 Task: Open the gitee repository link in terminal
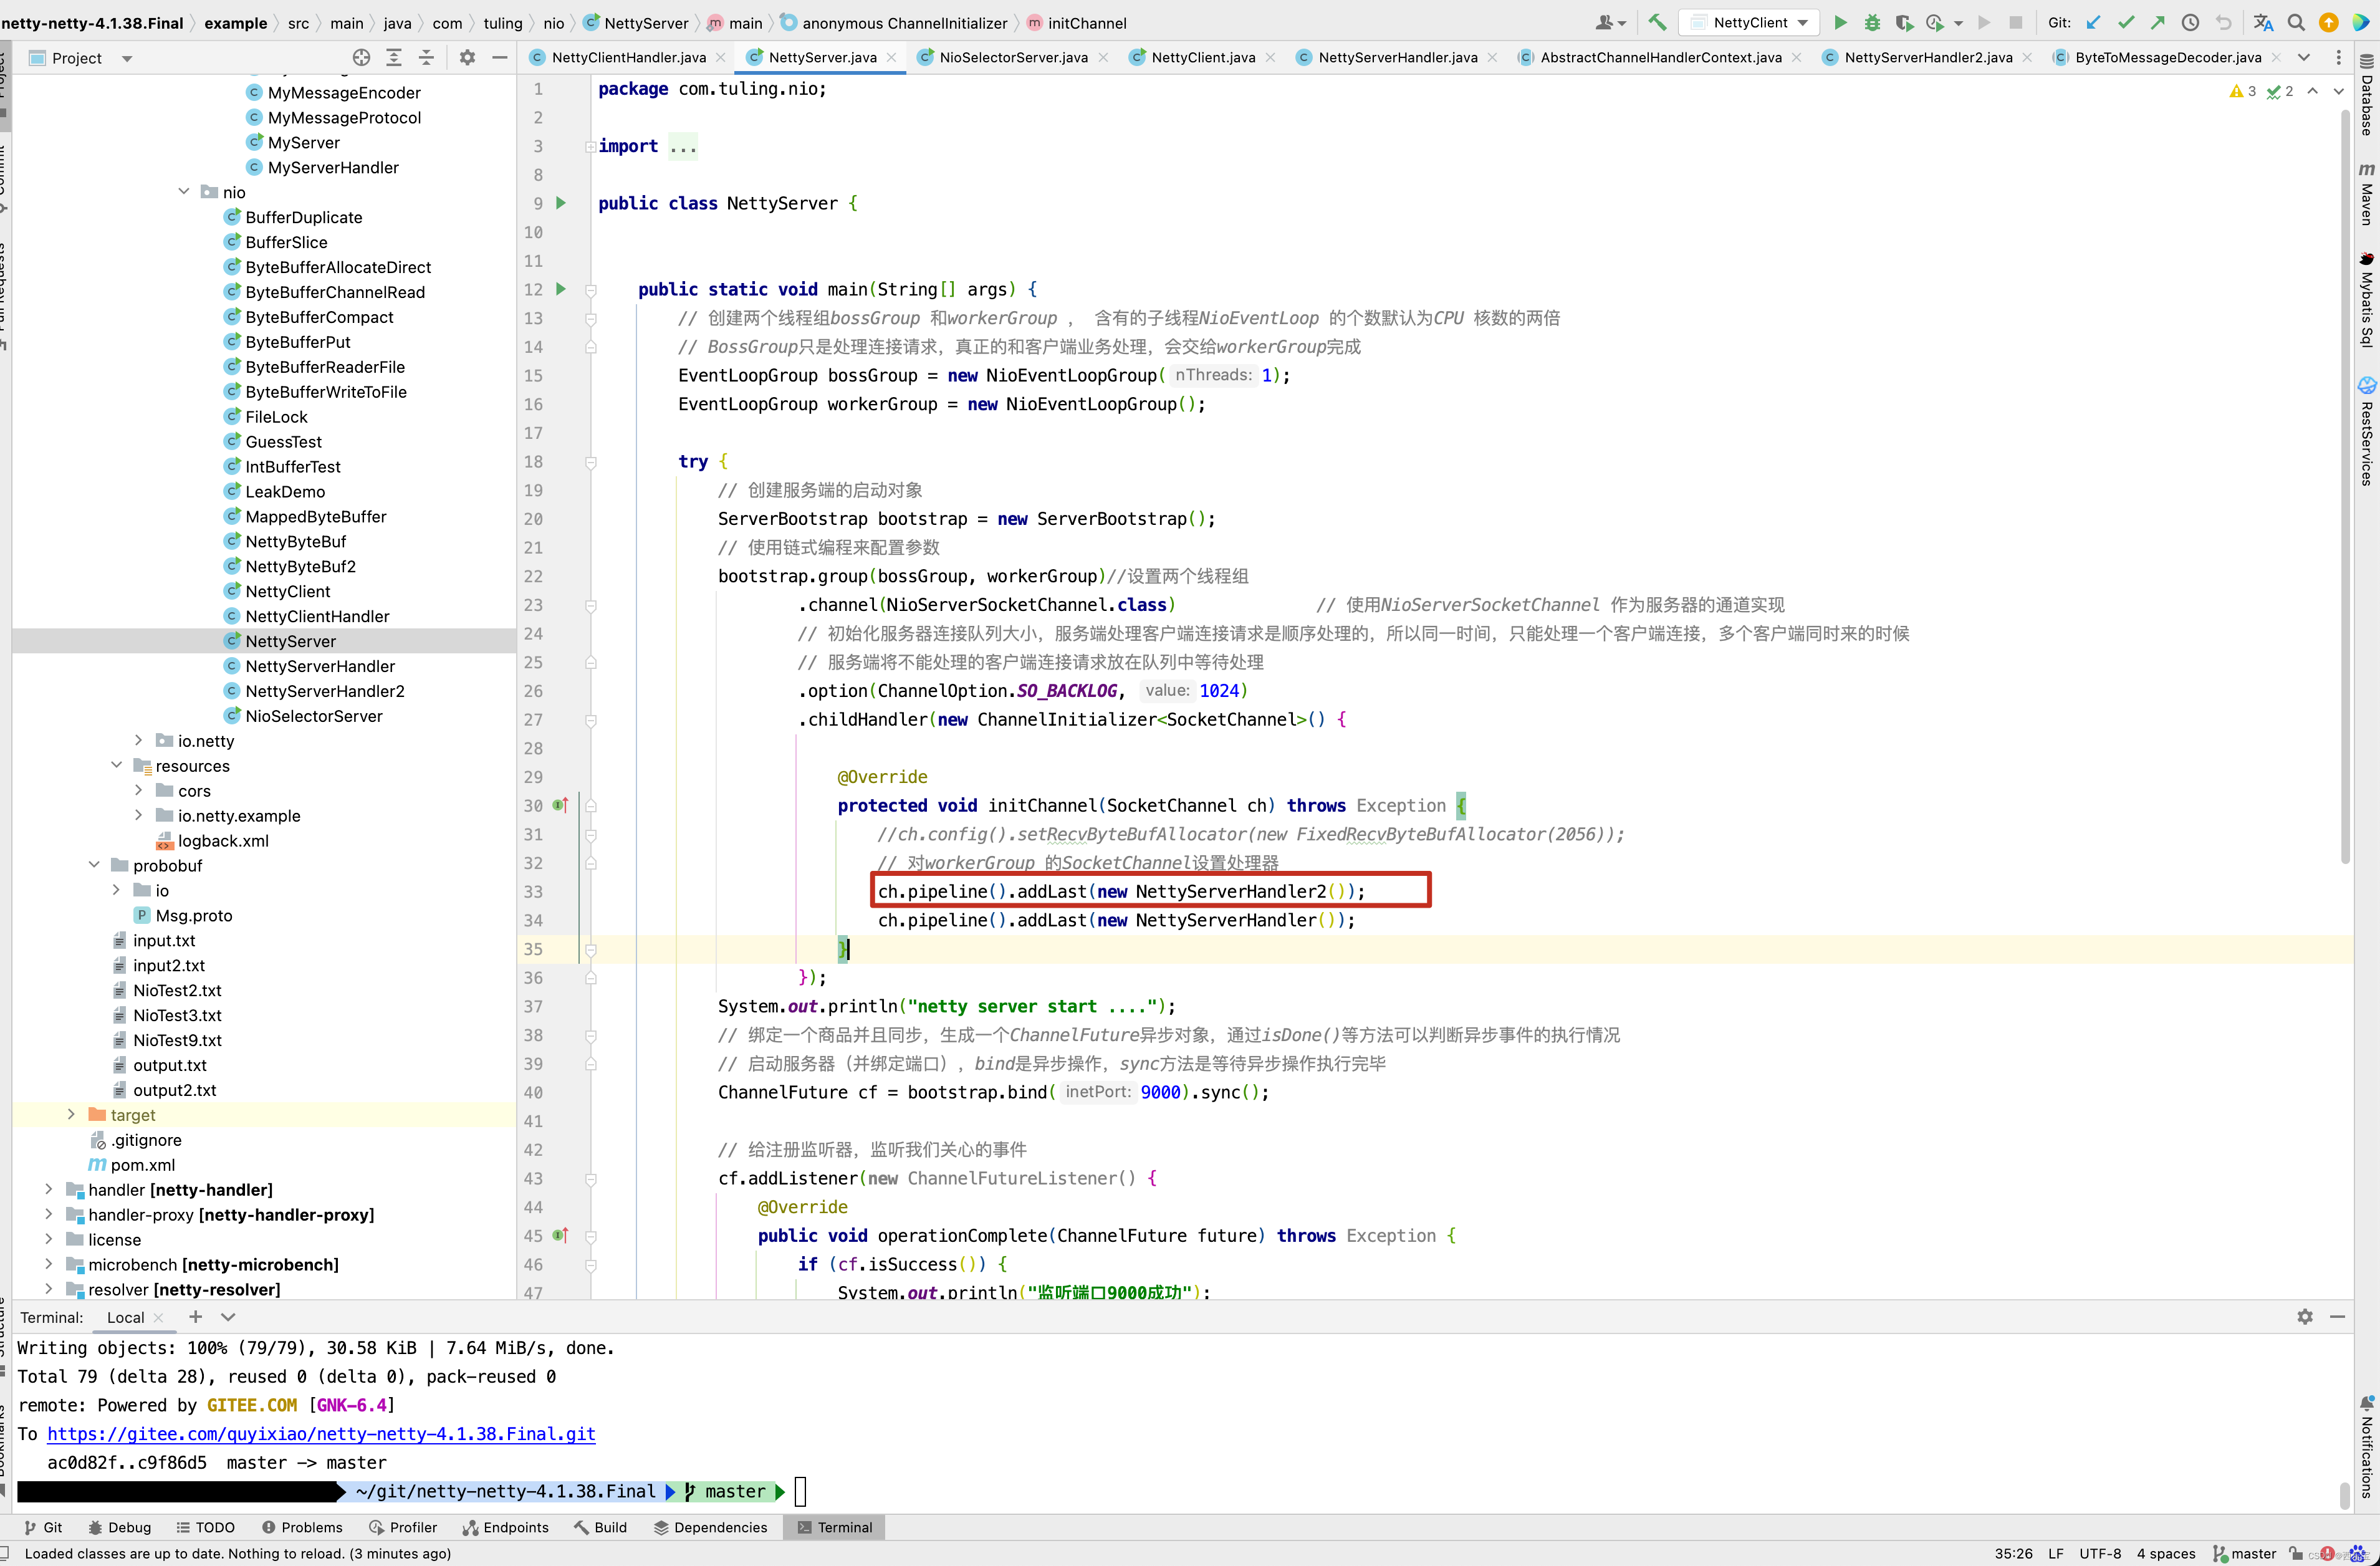[321, 1434]
